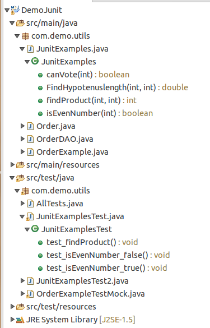The width and height of the screenshot is (210, 328).
Task: Select the DemoJunit project label
Action: (41, 10)
